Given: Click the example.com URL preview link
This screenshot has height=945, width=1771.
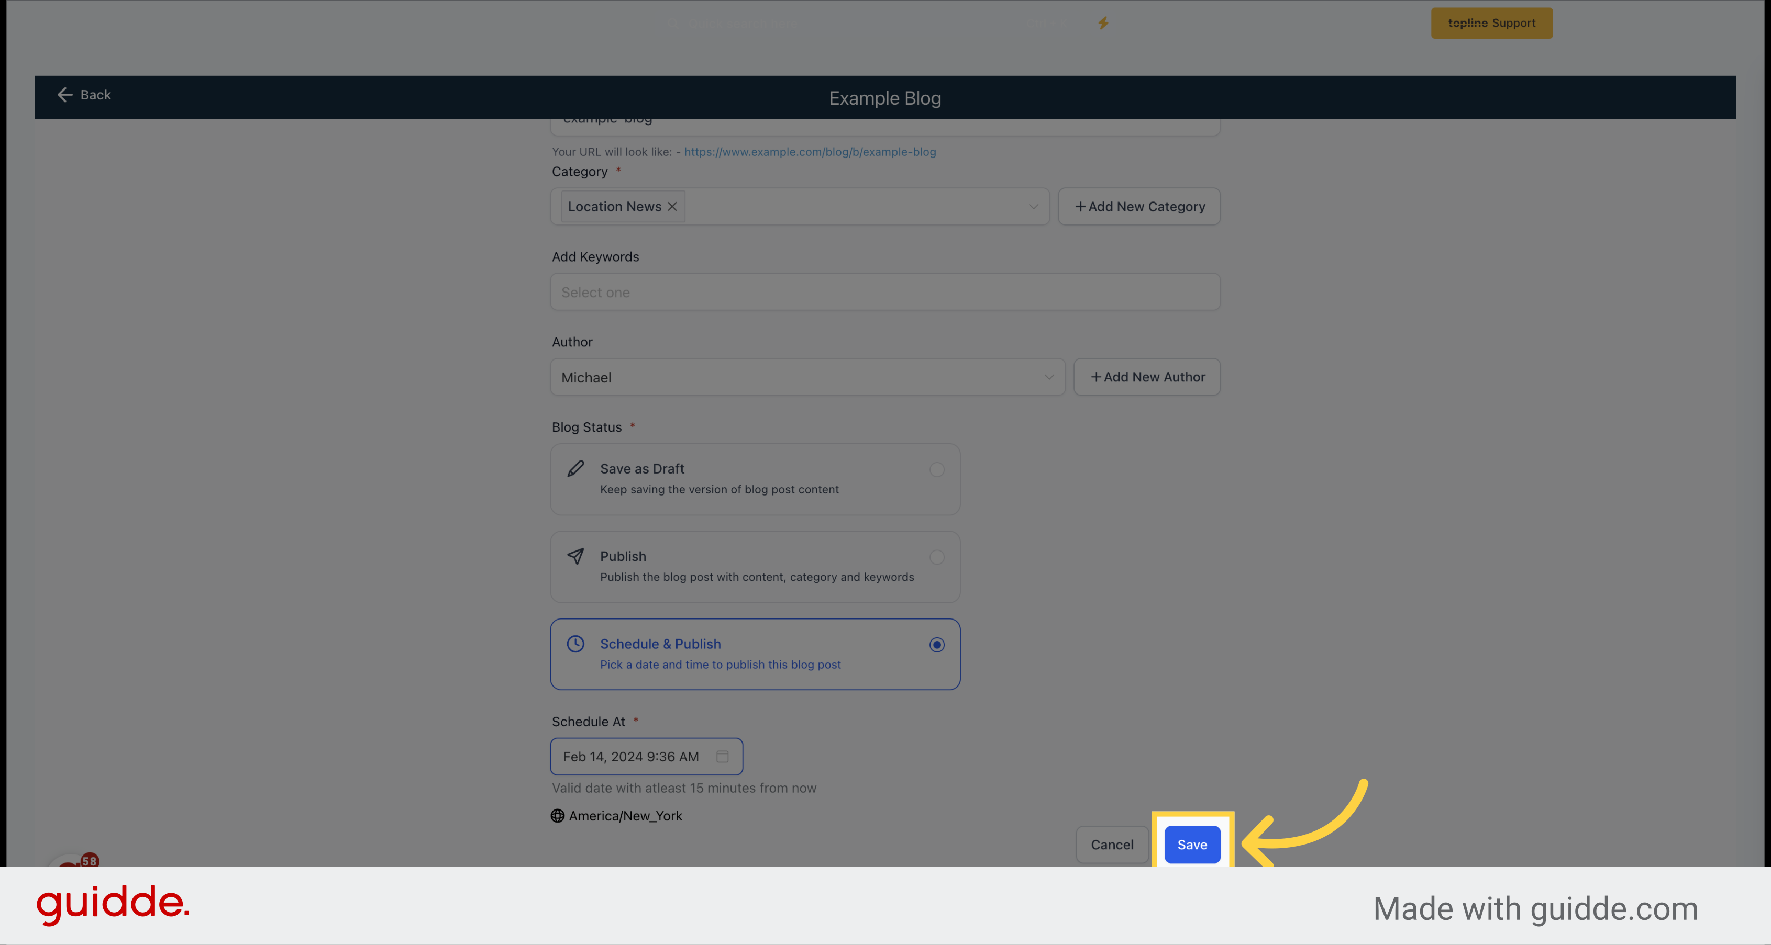Looking at the screenshot, I should [811, 151].
